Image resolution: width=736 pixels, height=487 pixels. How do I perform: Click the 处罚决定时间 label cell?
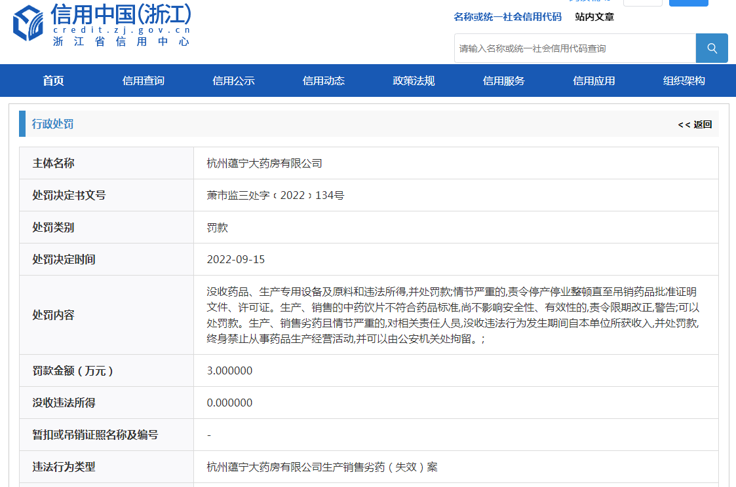(x=107, y=259)
